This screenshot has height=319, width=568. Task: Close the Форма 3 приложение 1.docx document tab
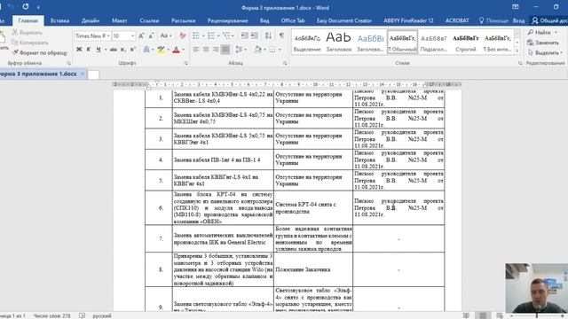(83, 74)
